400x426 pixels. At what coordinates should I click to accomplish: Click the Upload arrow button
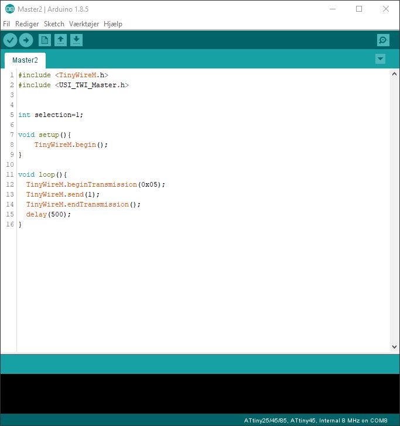[x=26, y=40]
